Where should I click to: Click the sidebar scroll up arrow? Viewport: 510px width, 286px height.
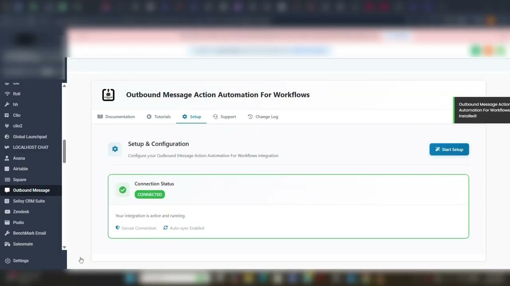tap(64, 86)
